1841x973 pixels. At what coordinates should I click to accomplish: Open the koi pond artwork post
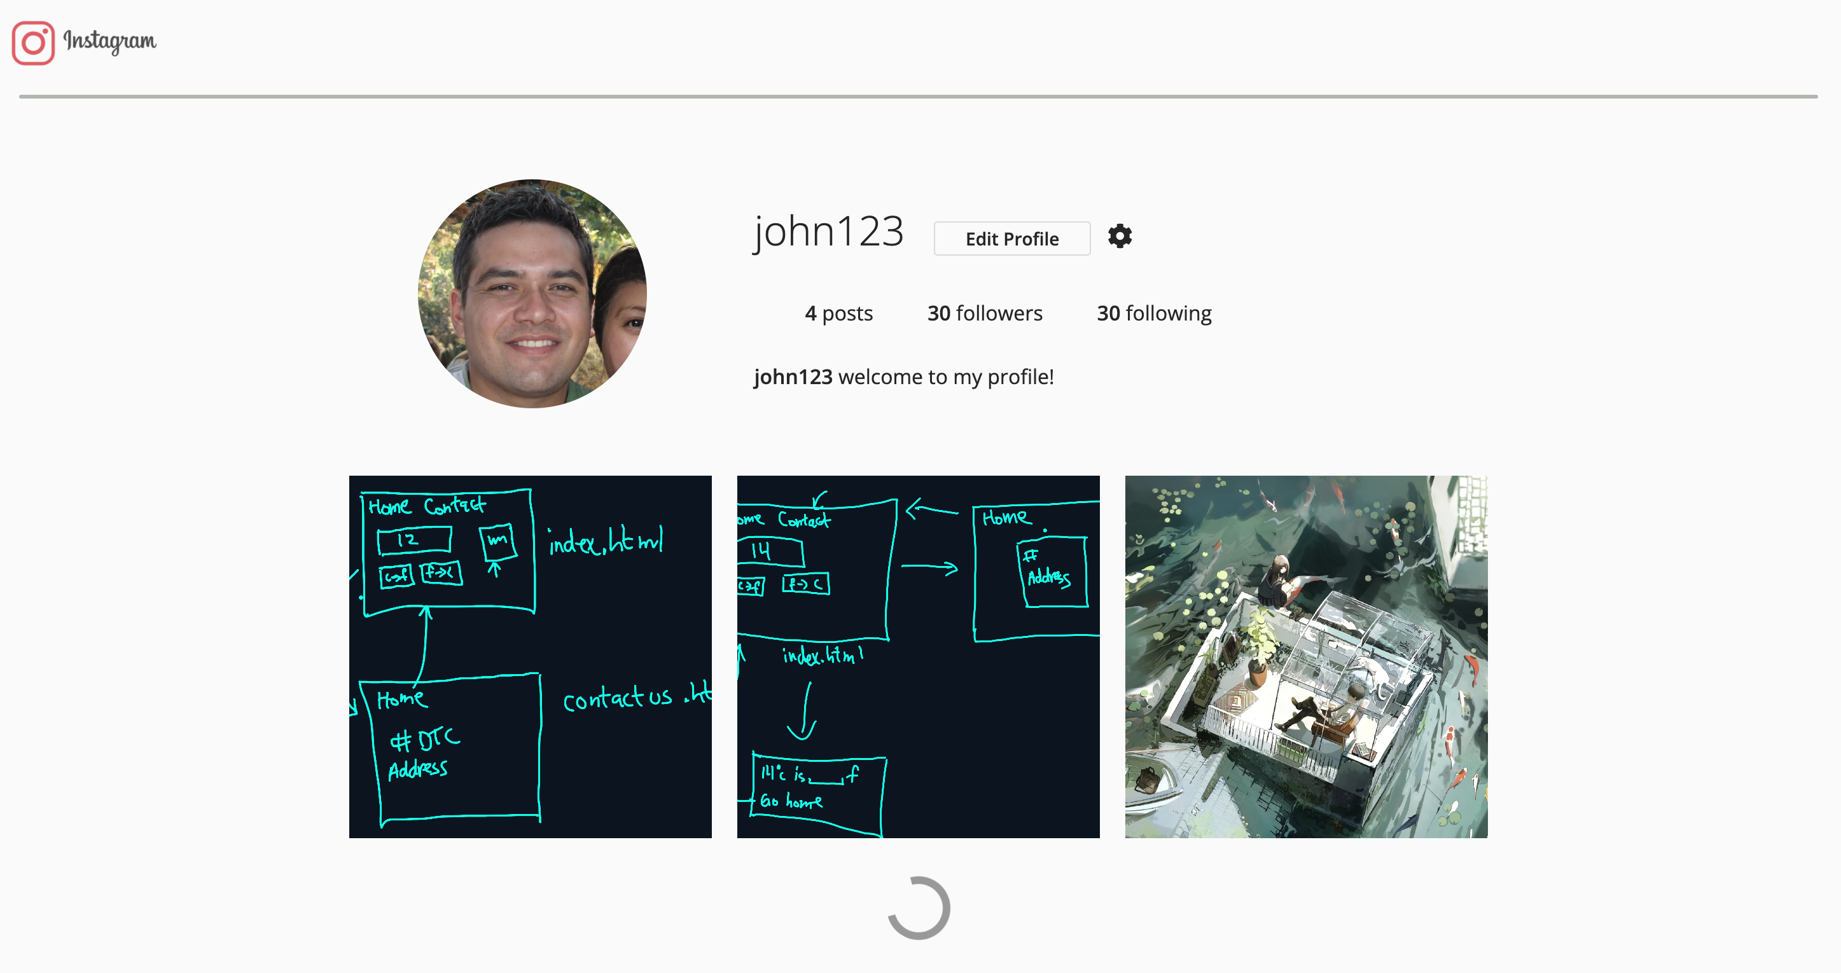(1305, 657)
